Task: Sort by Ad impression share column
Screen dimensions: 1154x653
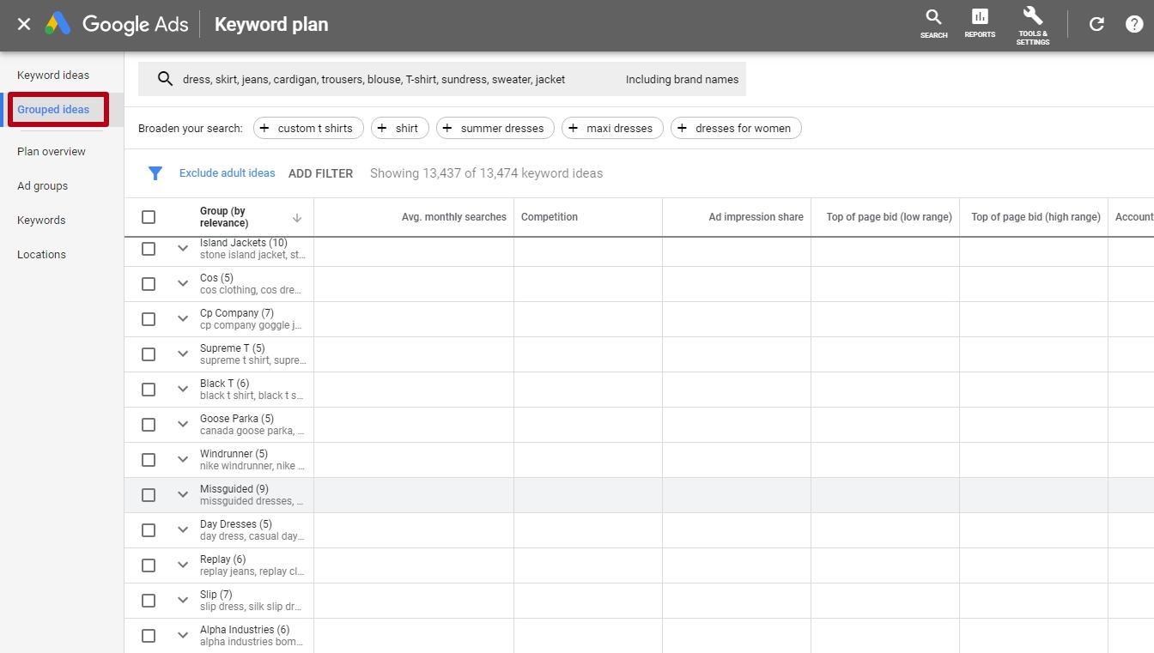Action: coord(756,217)
